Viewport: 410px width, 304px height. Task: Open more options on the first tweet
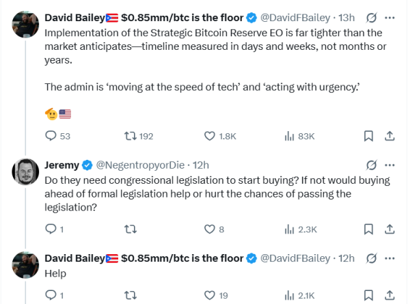pos(390,16)
